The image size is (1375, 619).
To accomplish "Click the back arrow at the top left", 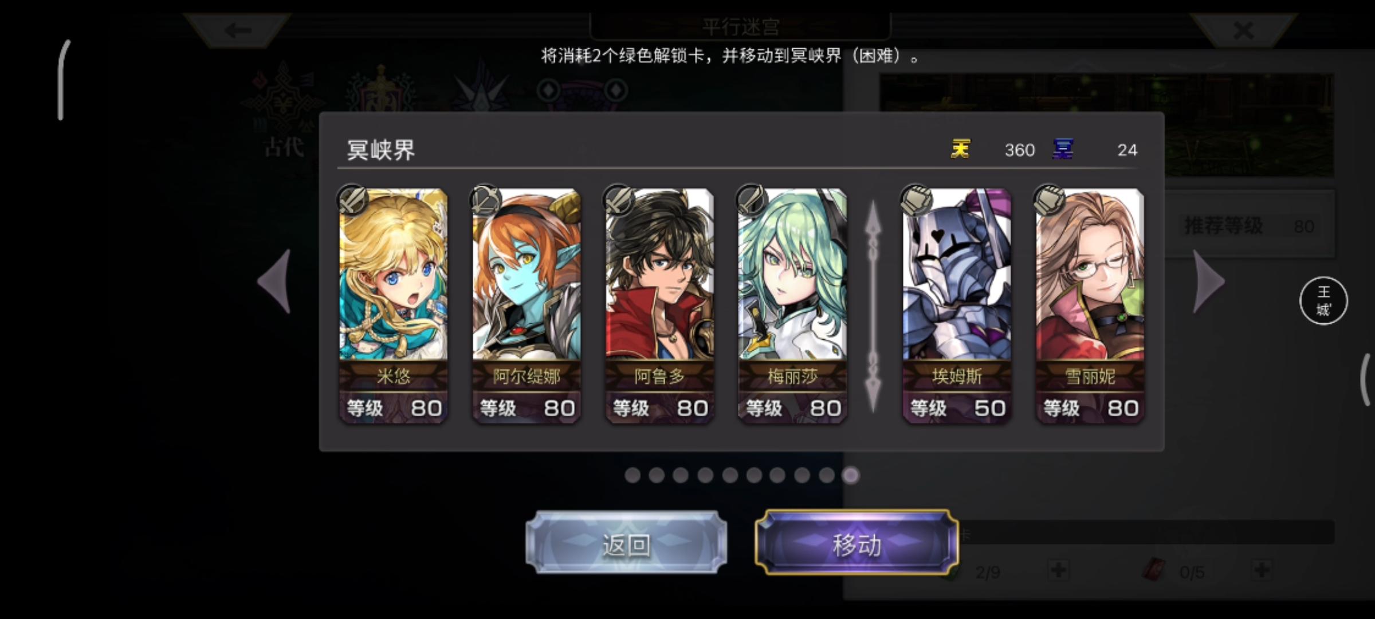I will pyautogui.click(x=238, y=30).
